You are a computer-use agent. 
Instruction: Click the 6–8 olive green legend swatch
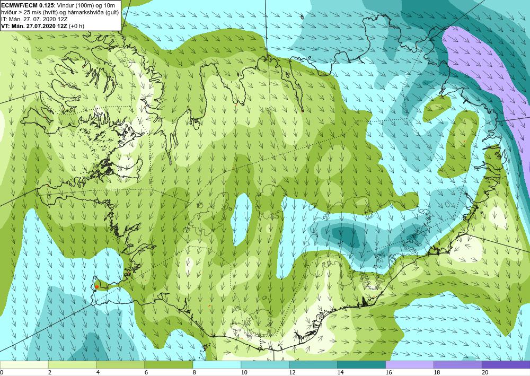pyautogui.click(x=169, y=365)
